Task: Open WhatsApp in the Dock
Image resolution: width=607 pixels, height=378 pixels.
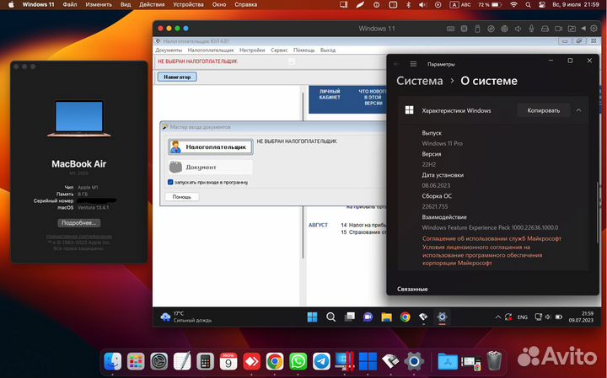Action: pos(298,361)
